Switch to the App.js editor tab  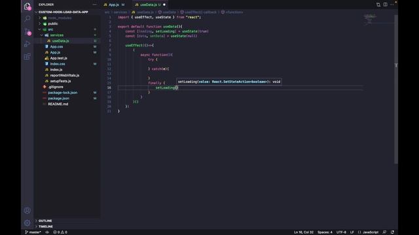[114, 5]
